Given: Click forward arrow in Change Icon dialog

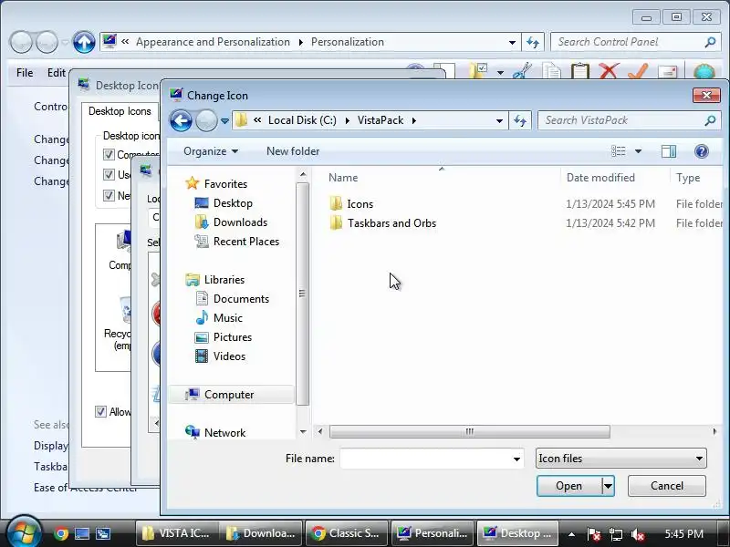Looking at the screenshot, I should click(206, 121).
